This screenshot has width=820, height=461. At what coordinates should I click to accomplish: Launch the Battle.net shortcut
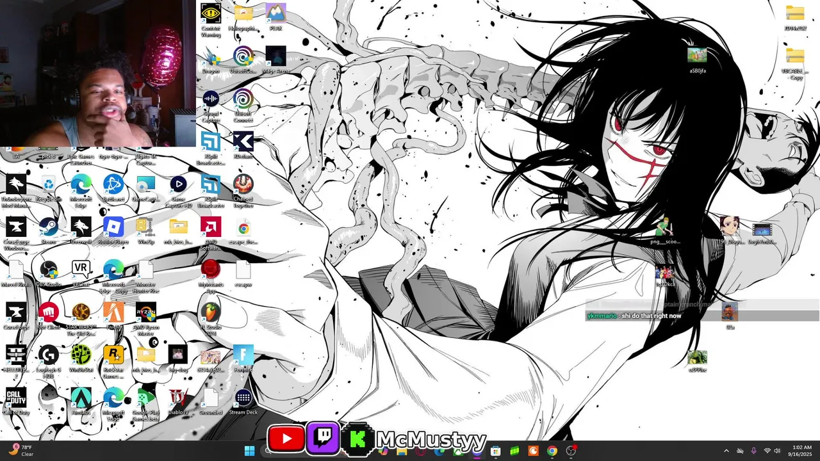pyautogui.click(x=113, y=188)
